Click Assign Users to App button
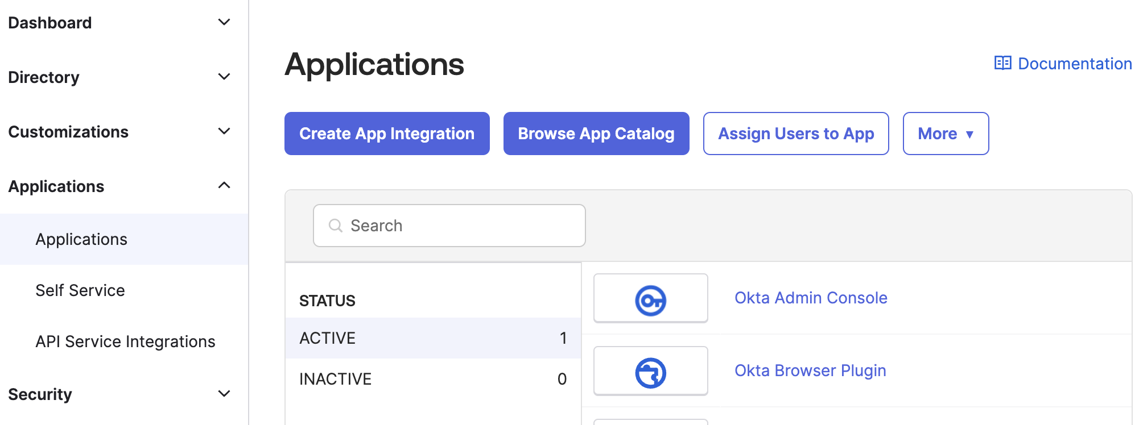Screen dimensions: 1139x425 pos(796,134)
